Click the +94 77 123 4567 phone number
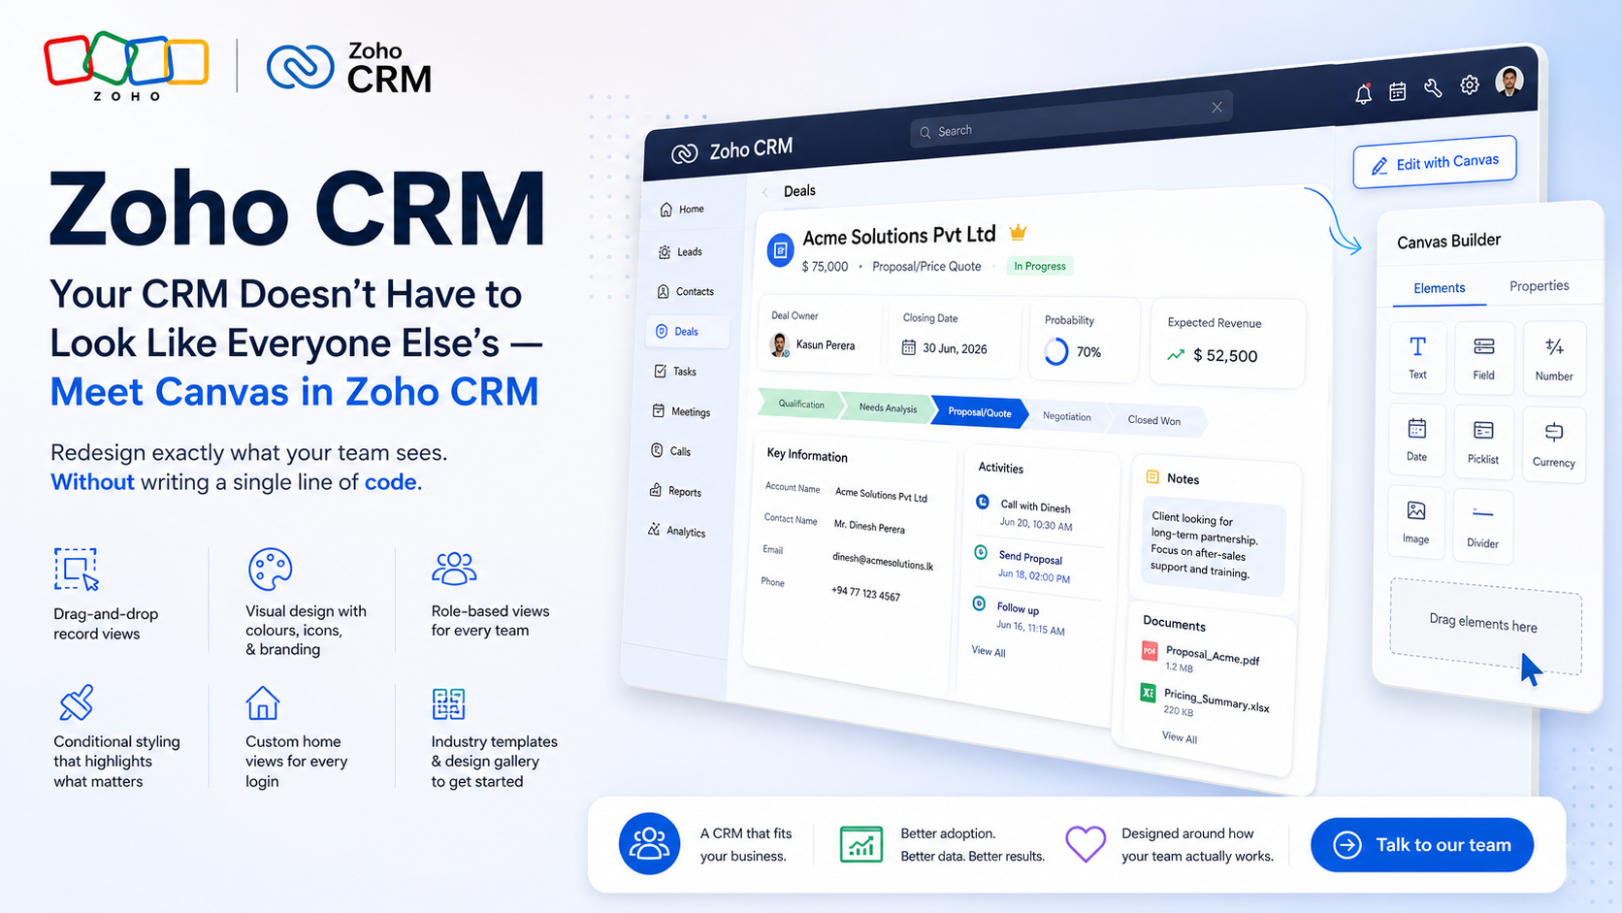 pyautogui.click(x=865, y=594)
